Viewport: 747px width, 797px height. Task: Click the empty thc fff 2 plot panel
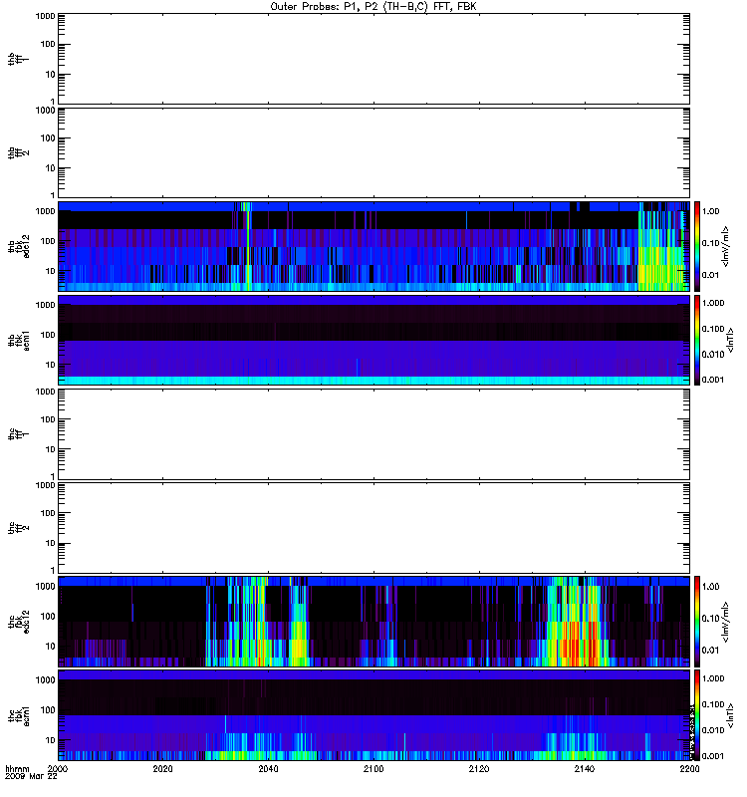point(373,528)
